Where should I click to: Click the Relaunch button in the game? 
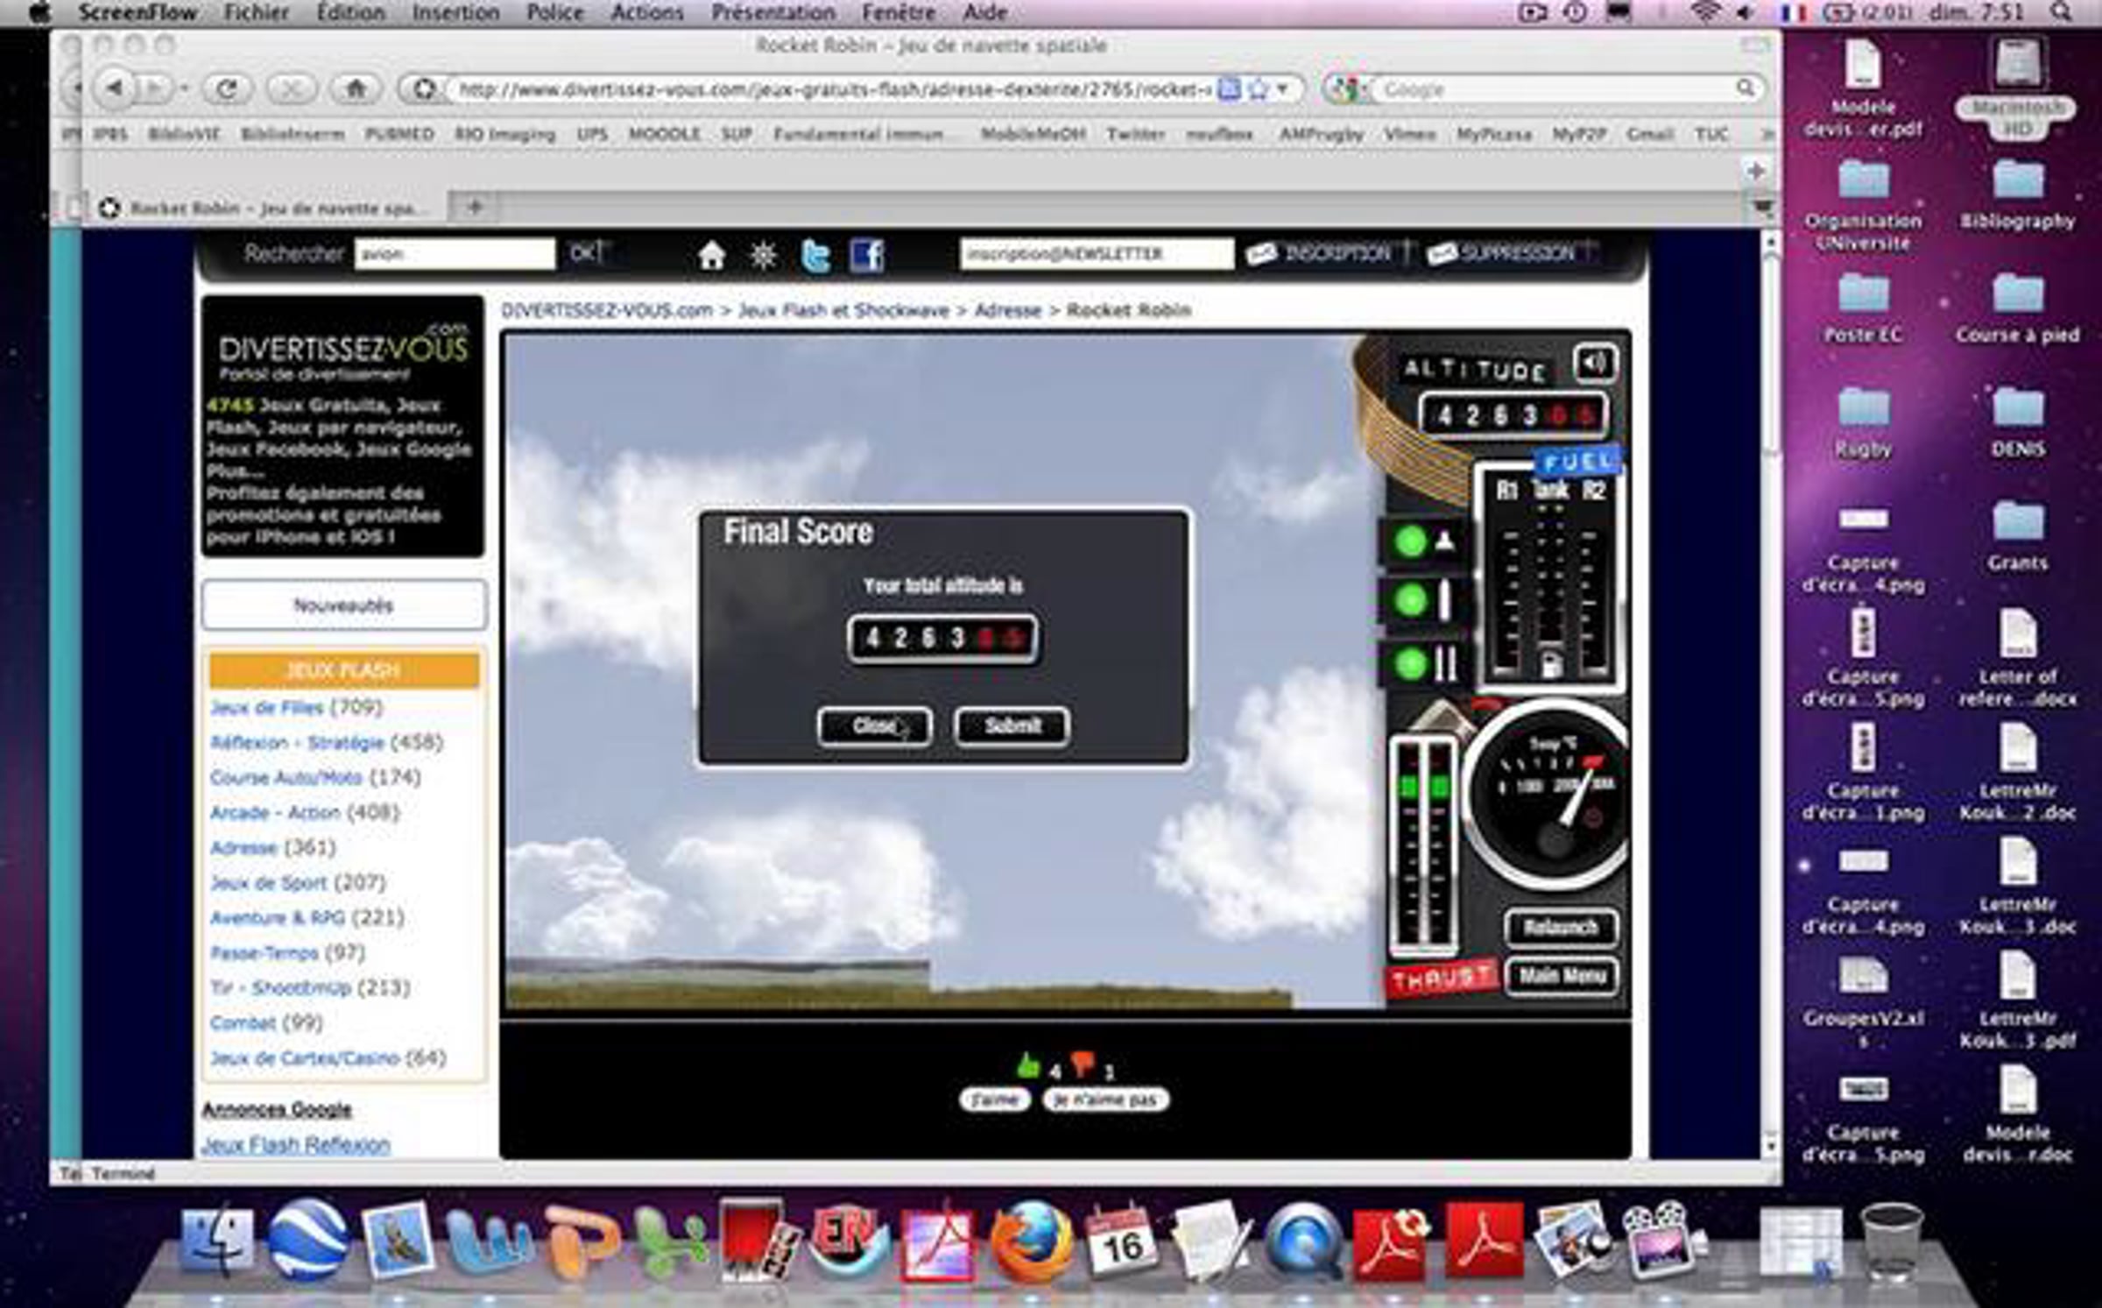1561,927
